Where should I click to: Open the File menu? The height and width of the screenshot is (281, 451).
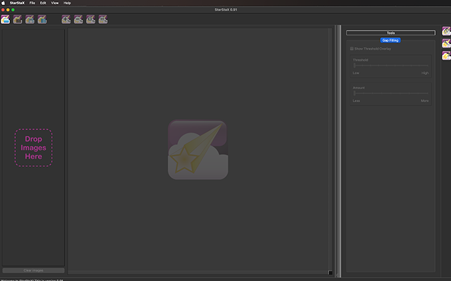click(x=32, y=3)
